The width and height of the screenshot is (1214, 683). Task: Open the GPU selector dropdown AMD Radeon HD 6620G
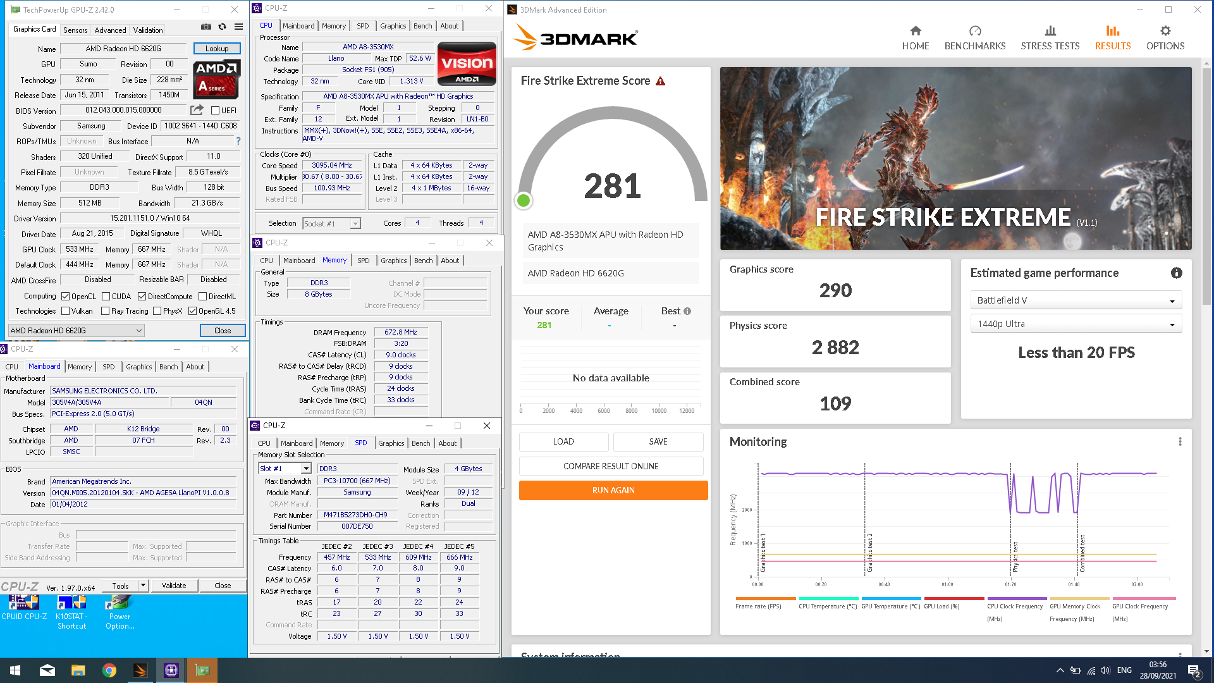[76, 330]
